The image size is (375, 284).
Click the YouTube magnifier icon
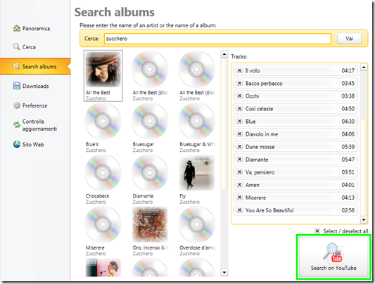(333, 252)
